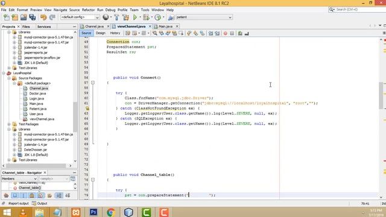Switch to History view
The height and width of the screenshot is (217, 386).
115,33
